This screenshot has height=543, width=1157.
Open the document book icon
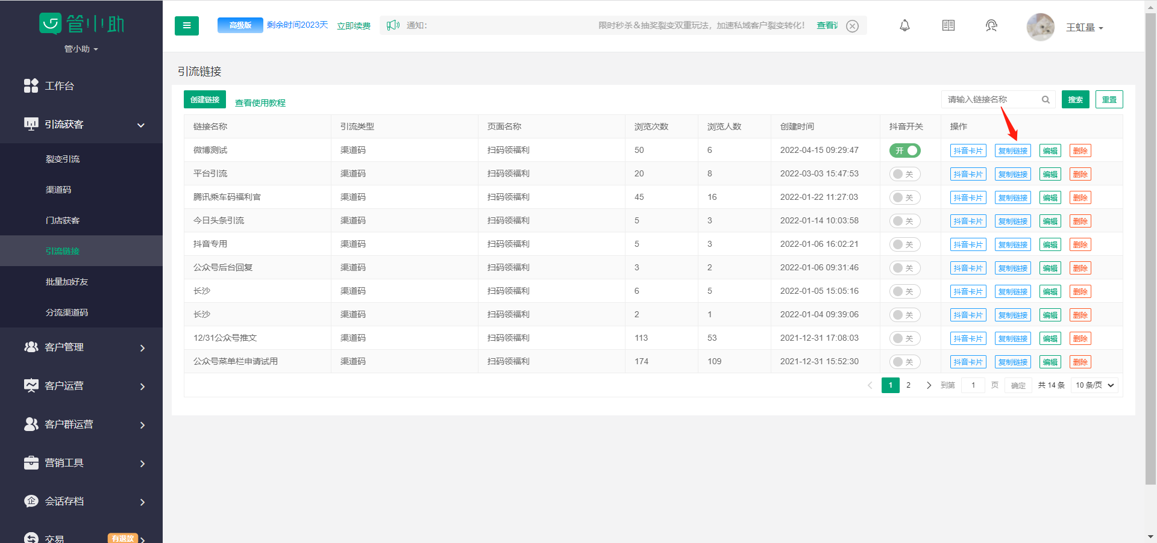(948, 25)
